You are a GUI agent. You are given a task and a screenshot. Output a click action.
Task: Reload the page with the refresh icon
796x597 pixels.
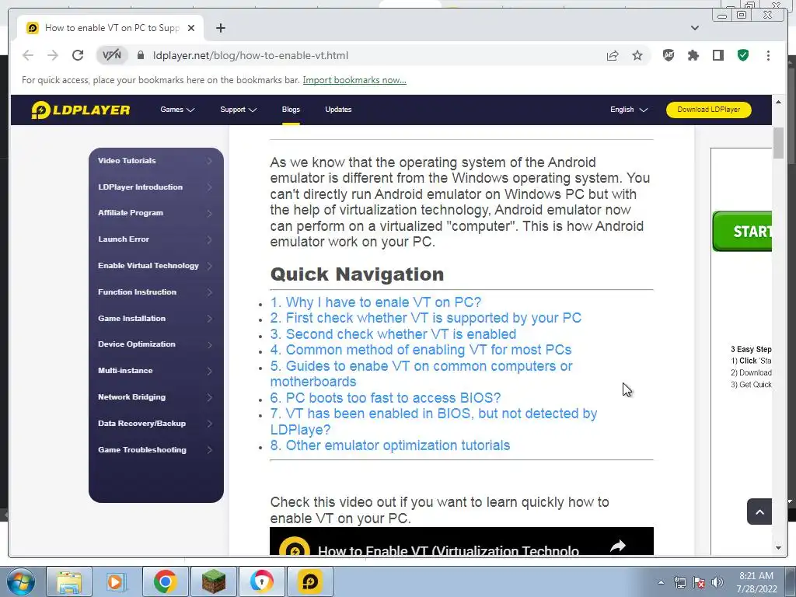(x=78, y=55)
